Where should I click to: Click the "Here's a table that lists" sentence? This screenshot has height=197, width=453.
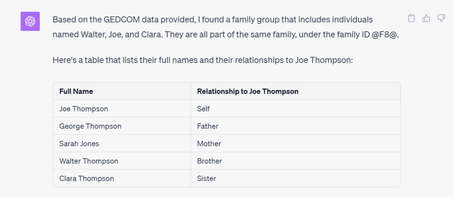[203, 61]
